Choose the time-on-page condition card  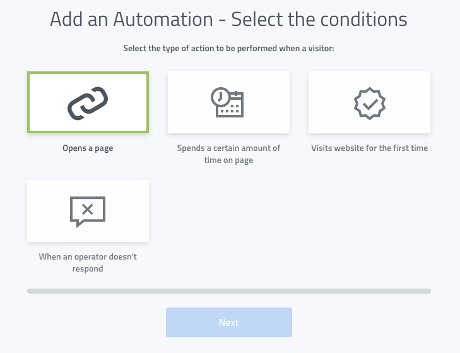tap(228, 102)
